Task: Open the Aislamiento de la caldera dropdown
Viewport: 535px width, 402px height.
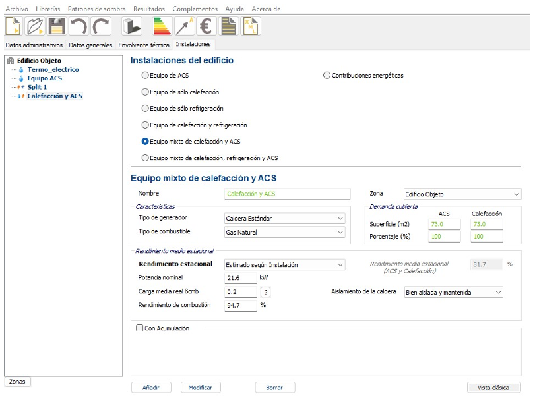Action: [453, 292]
